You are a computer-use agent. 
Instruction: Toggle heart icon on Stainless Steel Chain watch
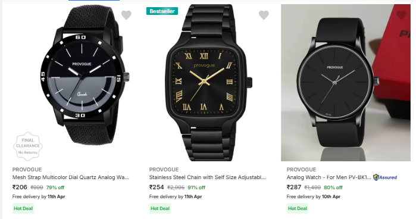coord(264,15)
